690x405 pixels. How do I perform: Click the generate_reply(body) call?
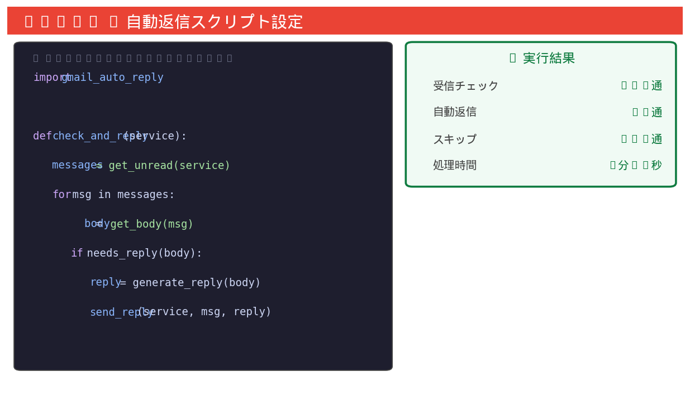[197, 282]
